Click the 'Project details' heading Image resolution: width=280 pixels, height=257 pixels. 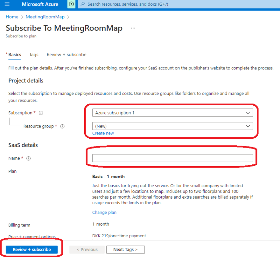pyautogui.click(x=26, y=81)
